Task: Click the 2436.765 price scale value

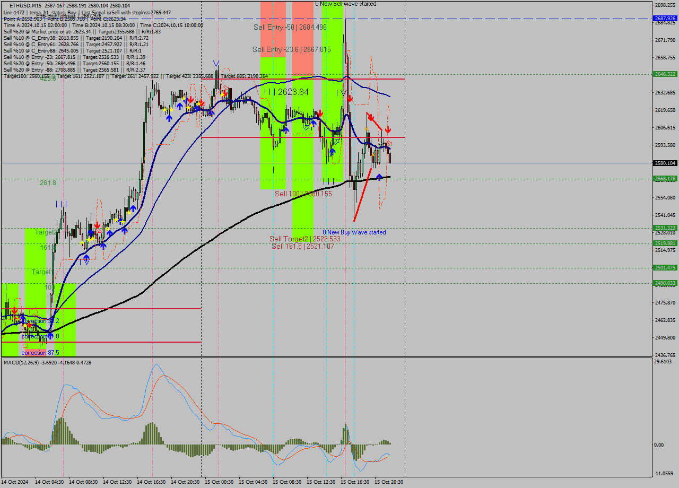Action: (665, 355)
